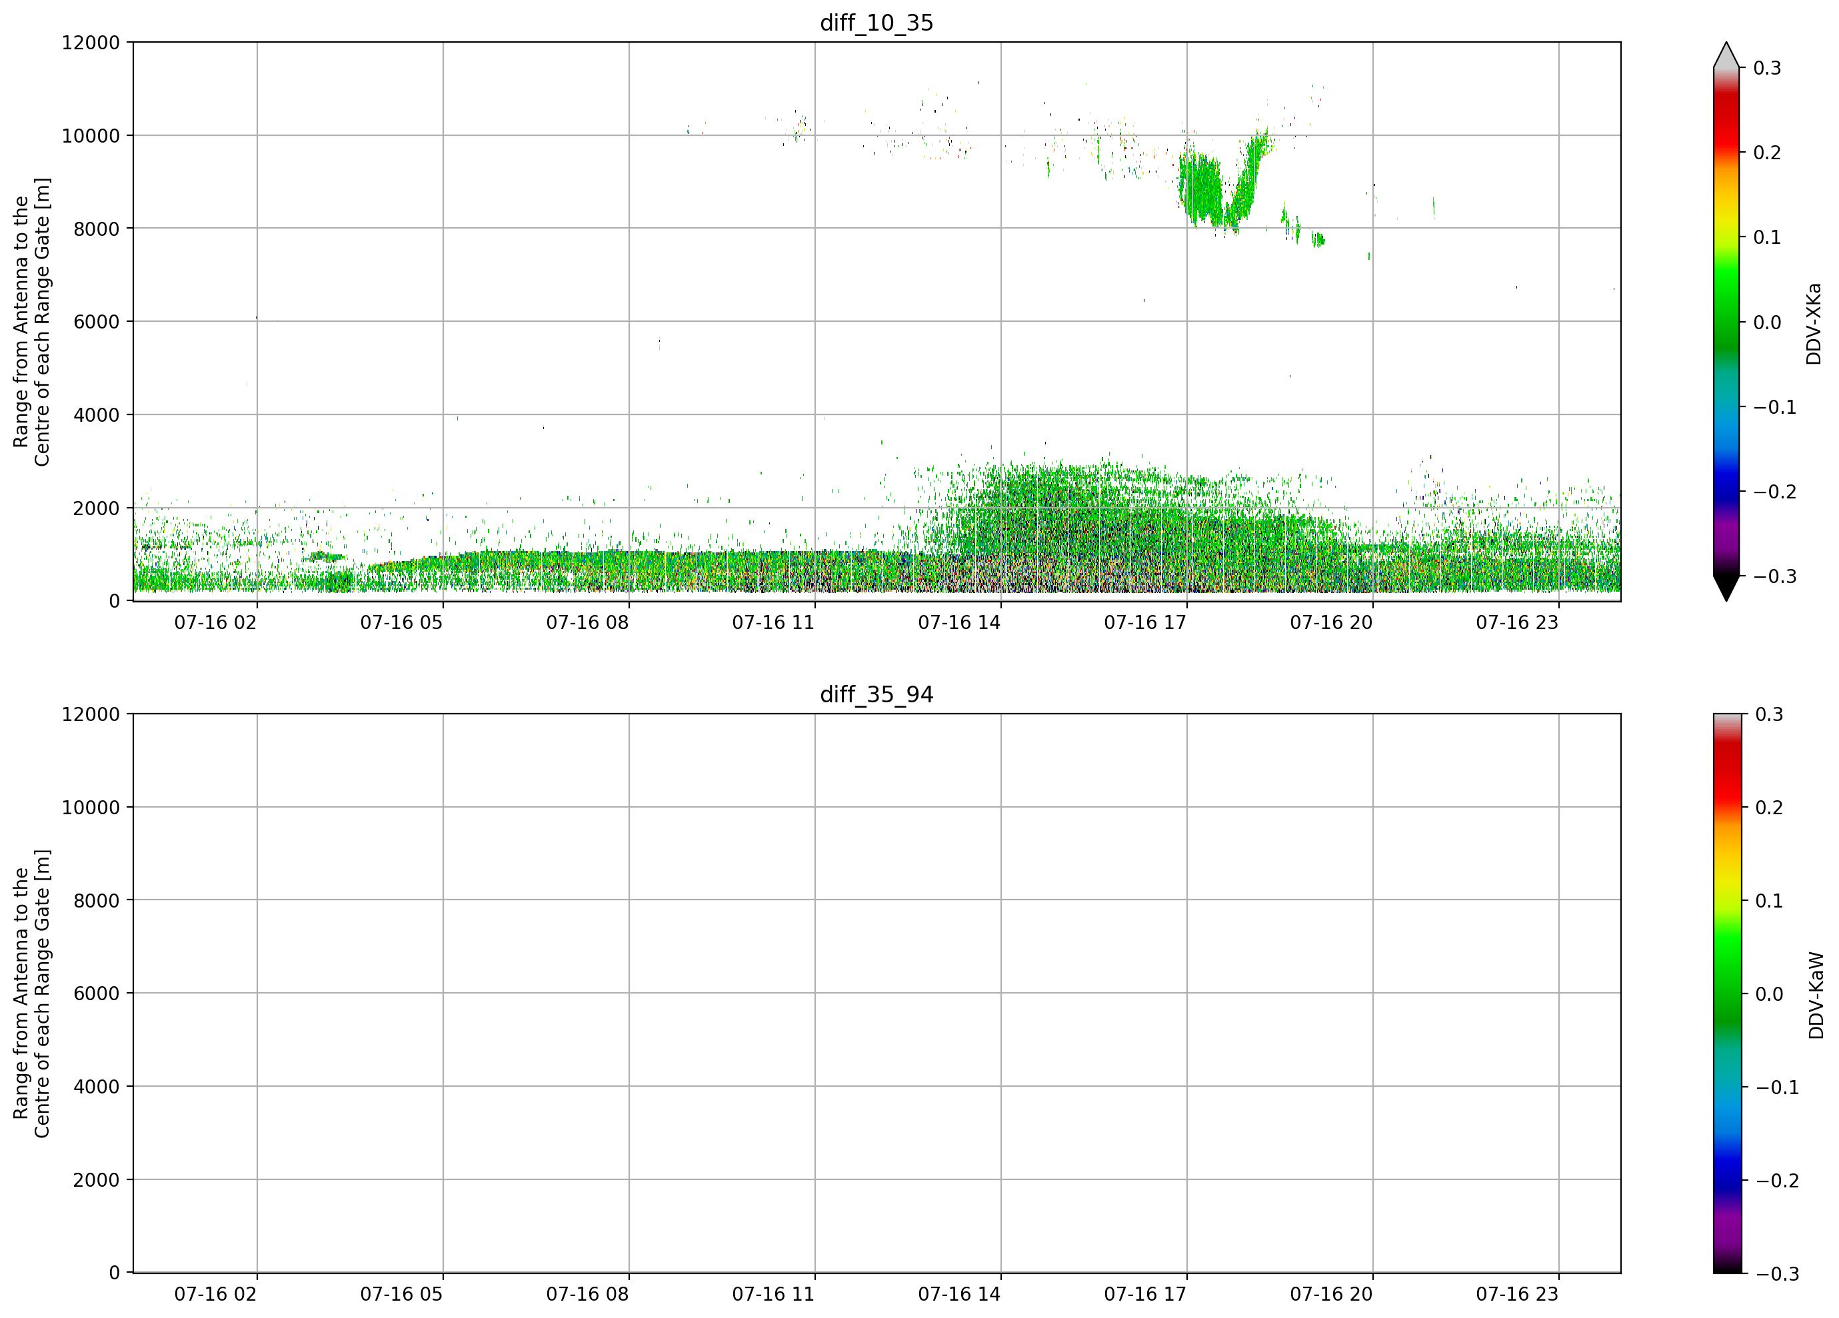
Task: Click '07-16 11' tick label under diff_10_35
Action: [774, 622]
